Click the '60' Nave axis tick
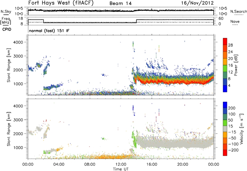Image resolution: width=247 pixels, height=171 pixels. [x=221, y=19]
